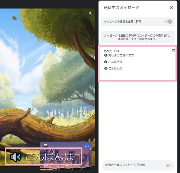Click the large speaker icon in the caption overlay
This screenshot has height=173, width=180.
coord(15,157)
